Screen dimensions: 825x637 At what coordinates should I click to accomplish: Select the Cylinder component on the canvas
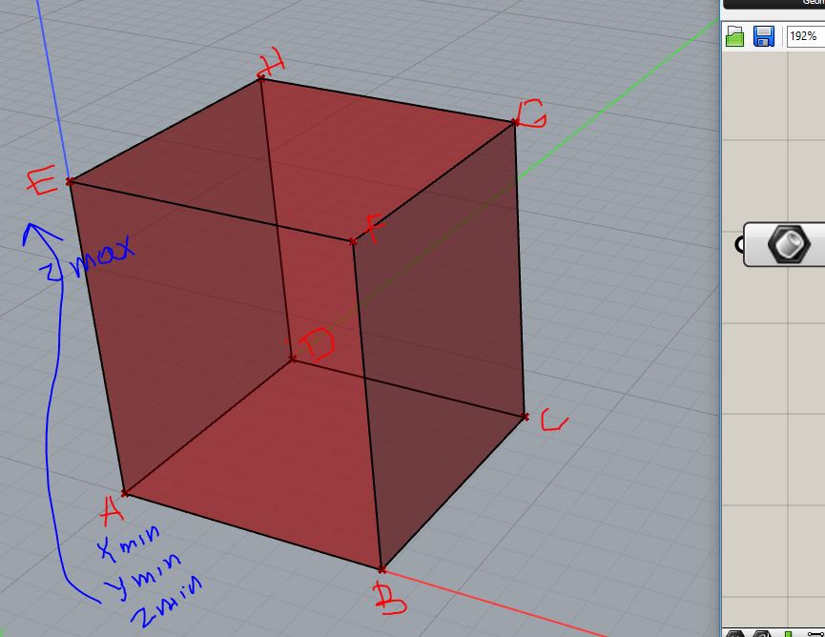point(787,244)
